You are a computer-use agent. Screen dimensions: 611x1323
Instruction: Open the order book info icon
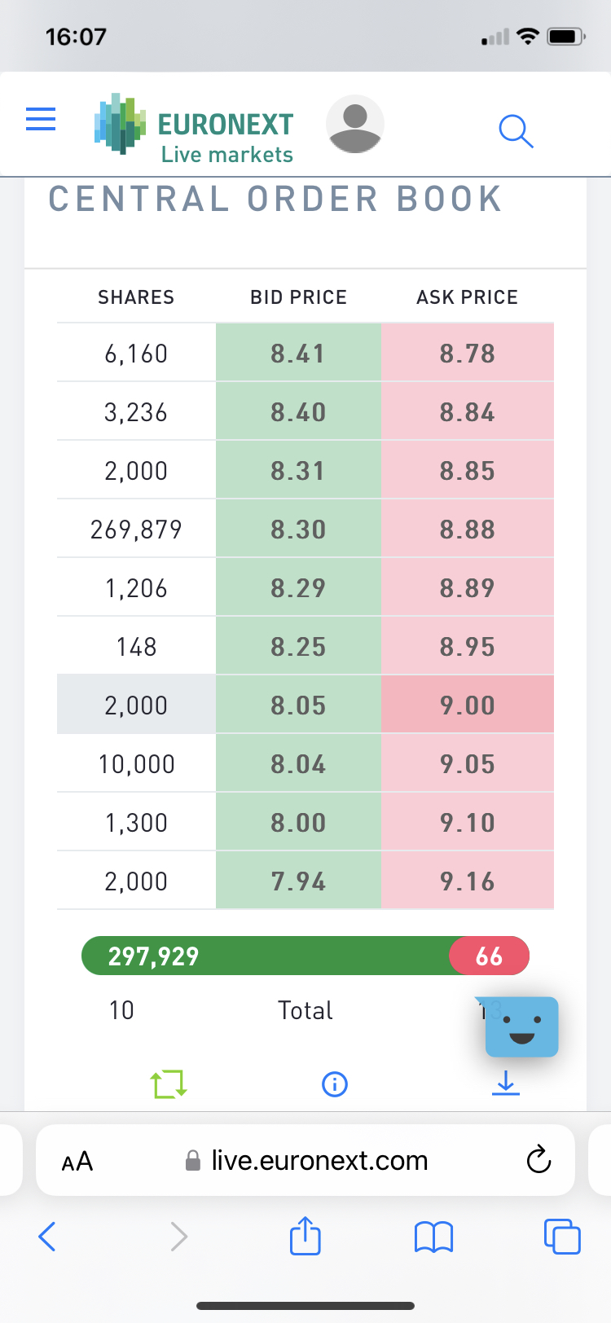(x=335, y=1083)
